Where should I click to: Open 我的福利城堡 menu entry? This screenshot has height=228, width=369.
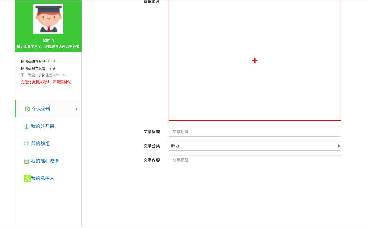click(x=45, y=161)
